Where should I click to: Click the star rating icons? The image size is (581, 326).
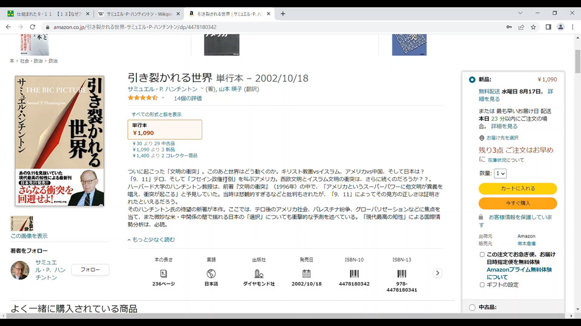point(143,98)
